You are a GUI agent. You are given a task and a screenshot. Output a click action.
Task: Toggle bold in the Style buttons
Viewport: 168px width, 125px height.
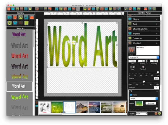click(x=131, y=67)
